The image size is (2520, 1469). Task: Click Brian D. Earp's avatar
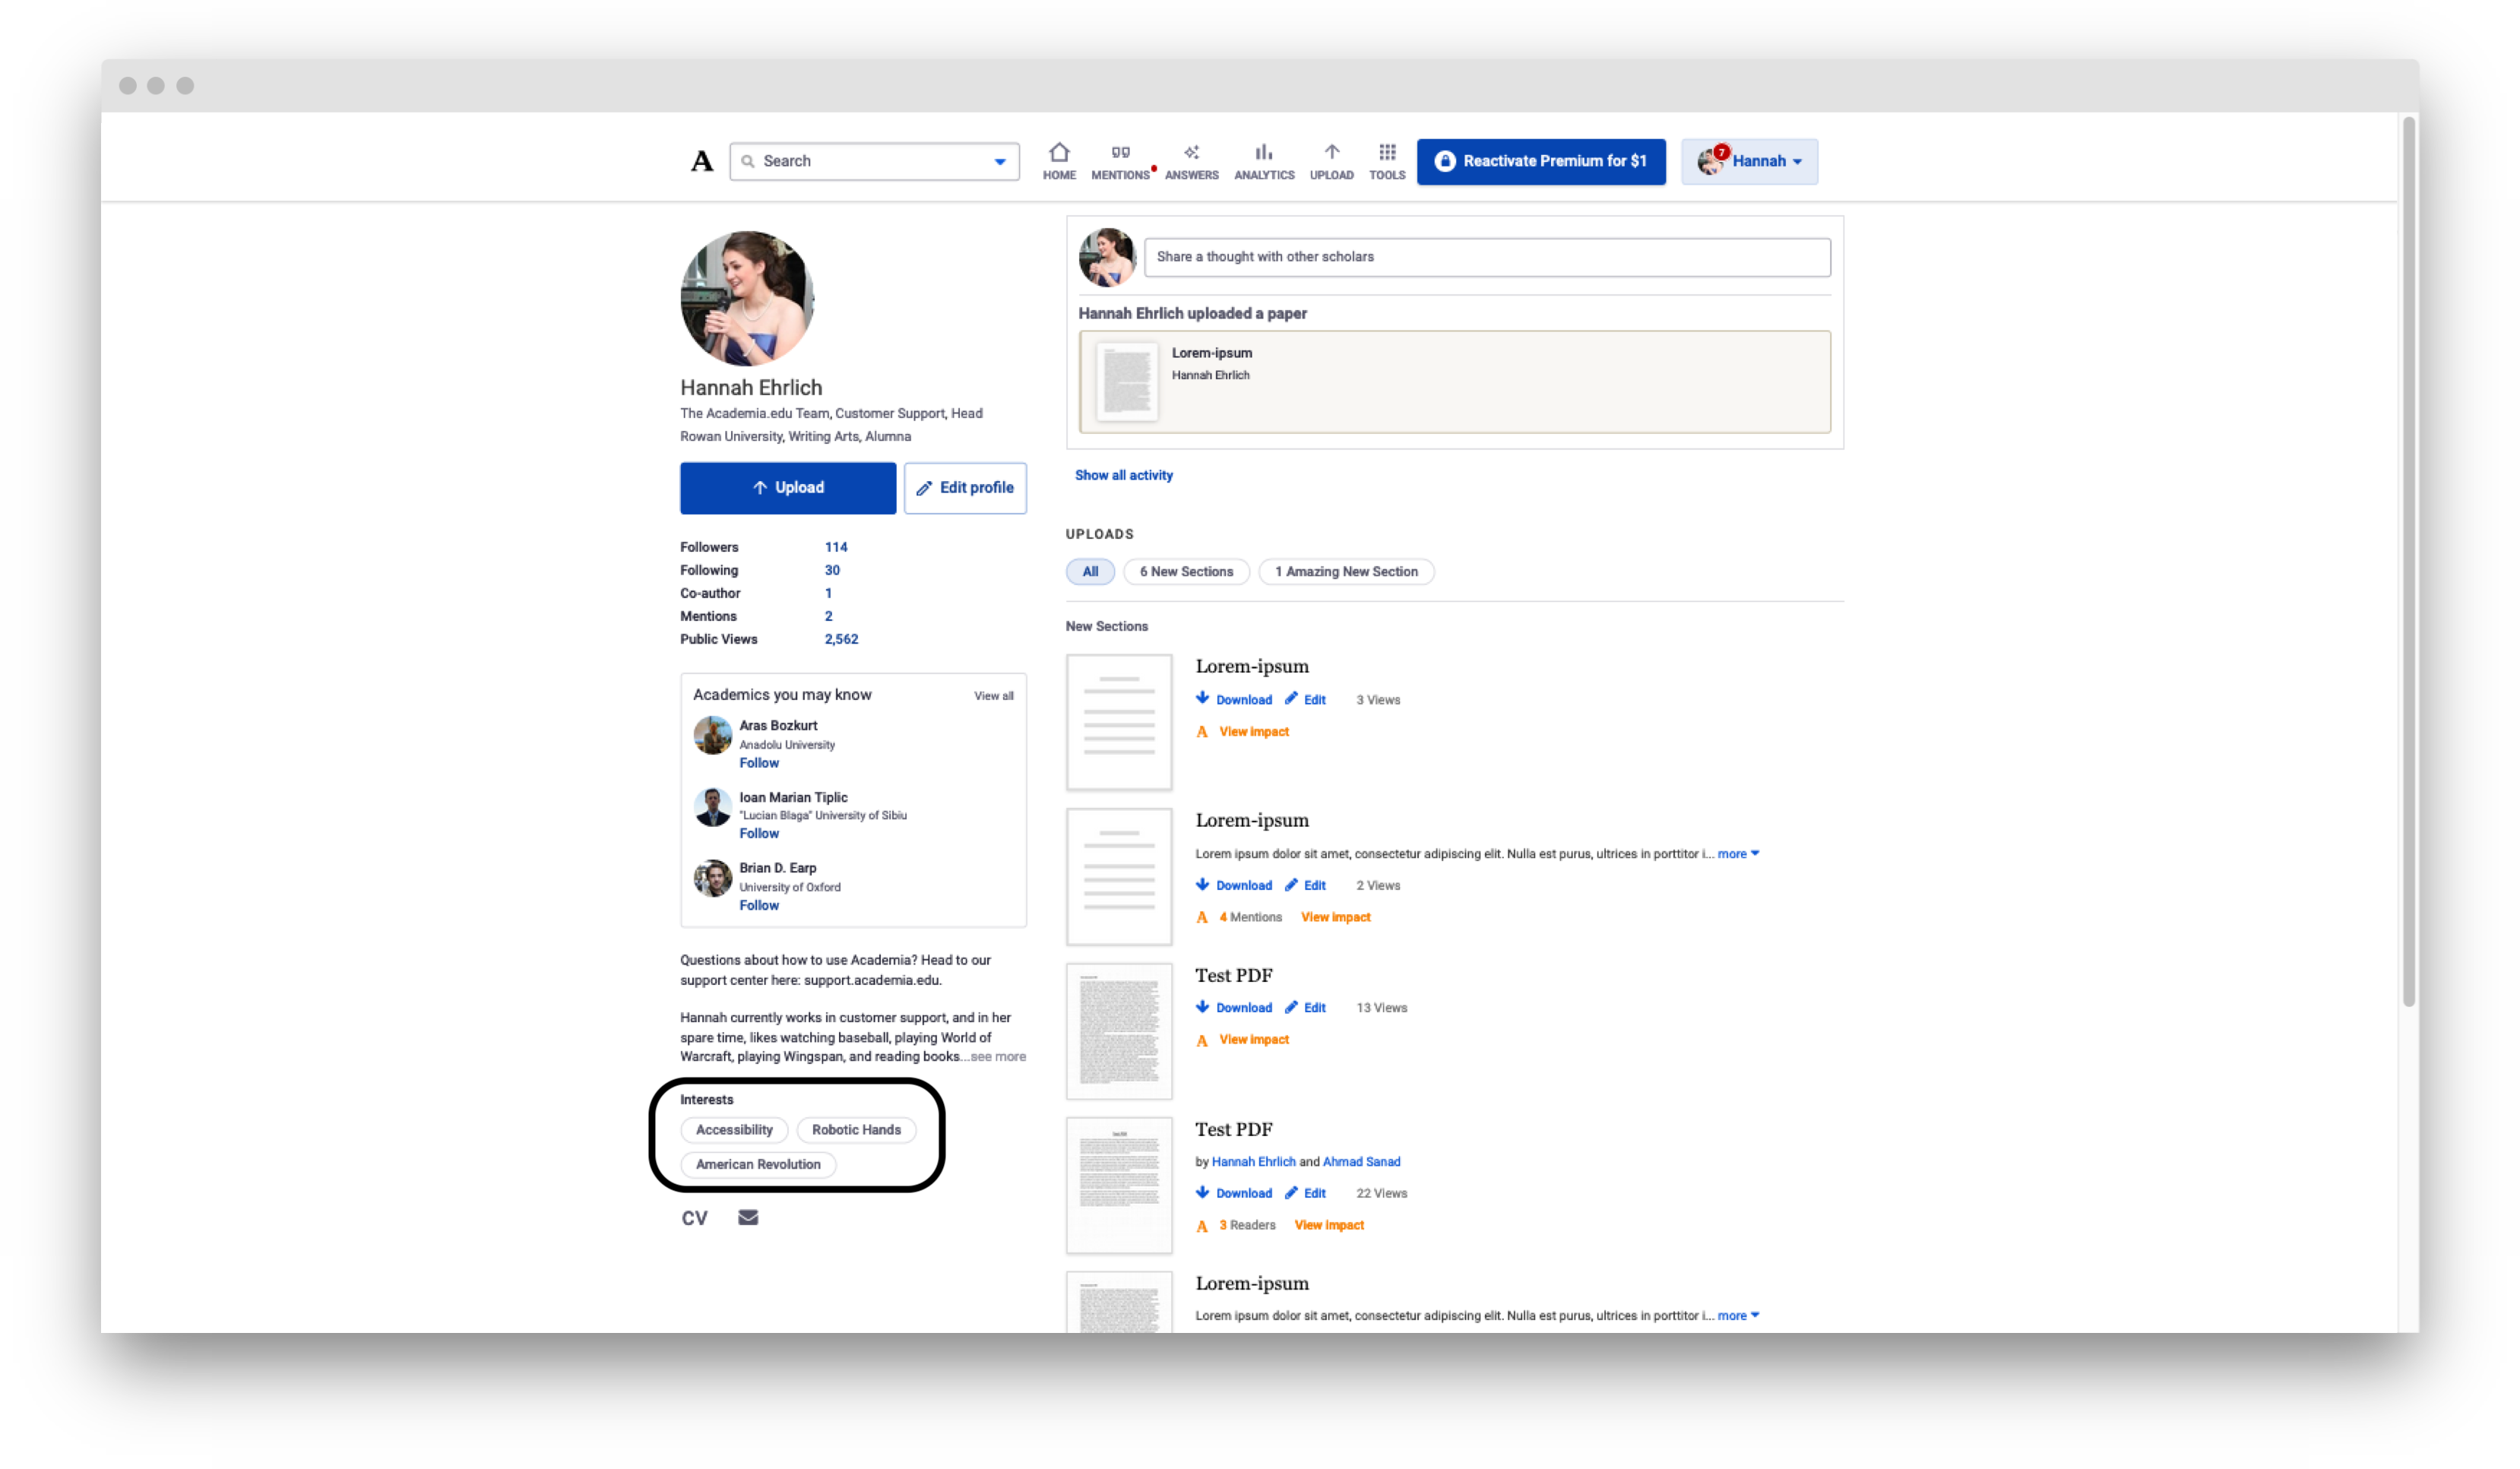713,878
